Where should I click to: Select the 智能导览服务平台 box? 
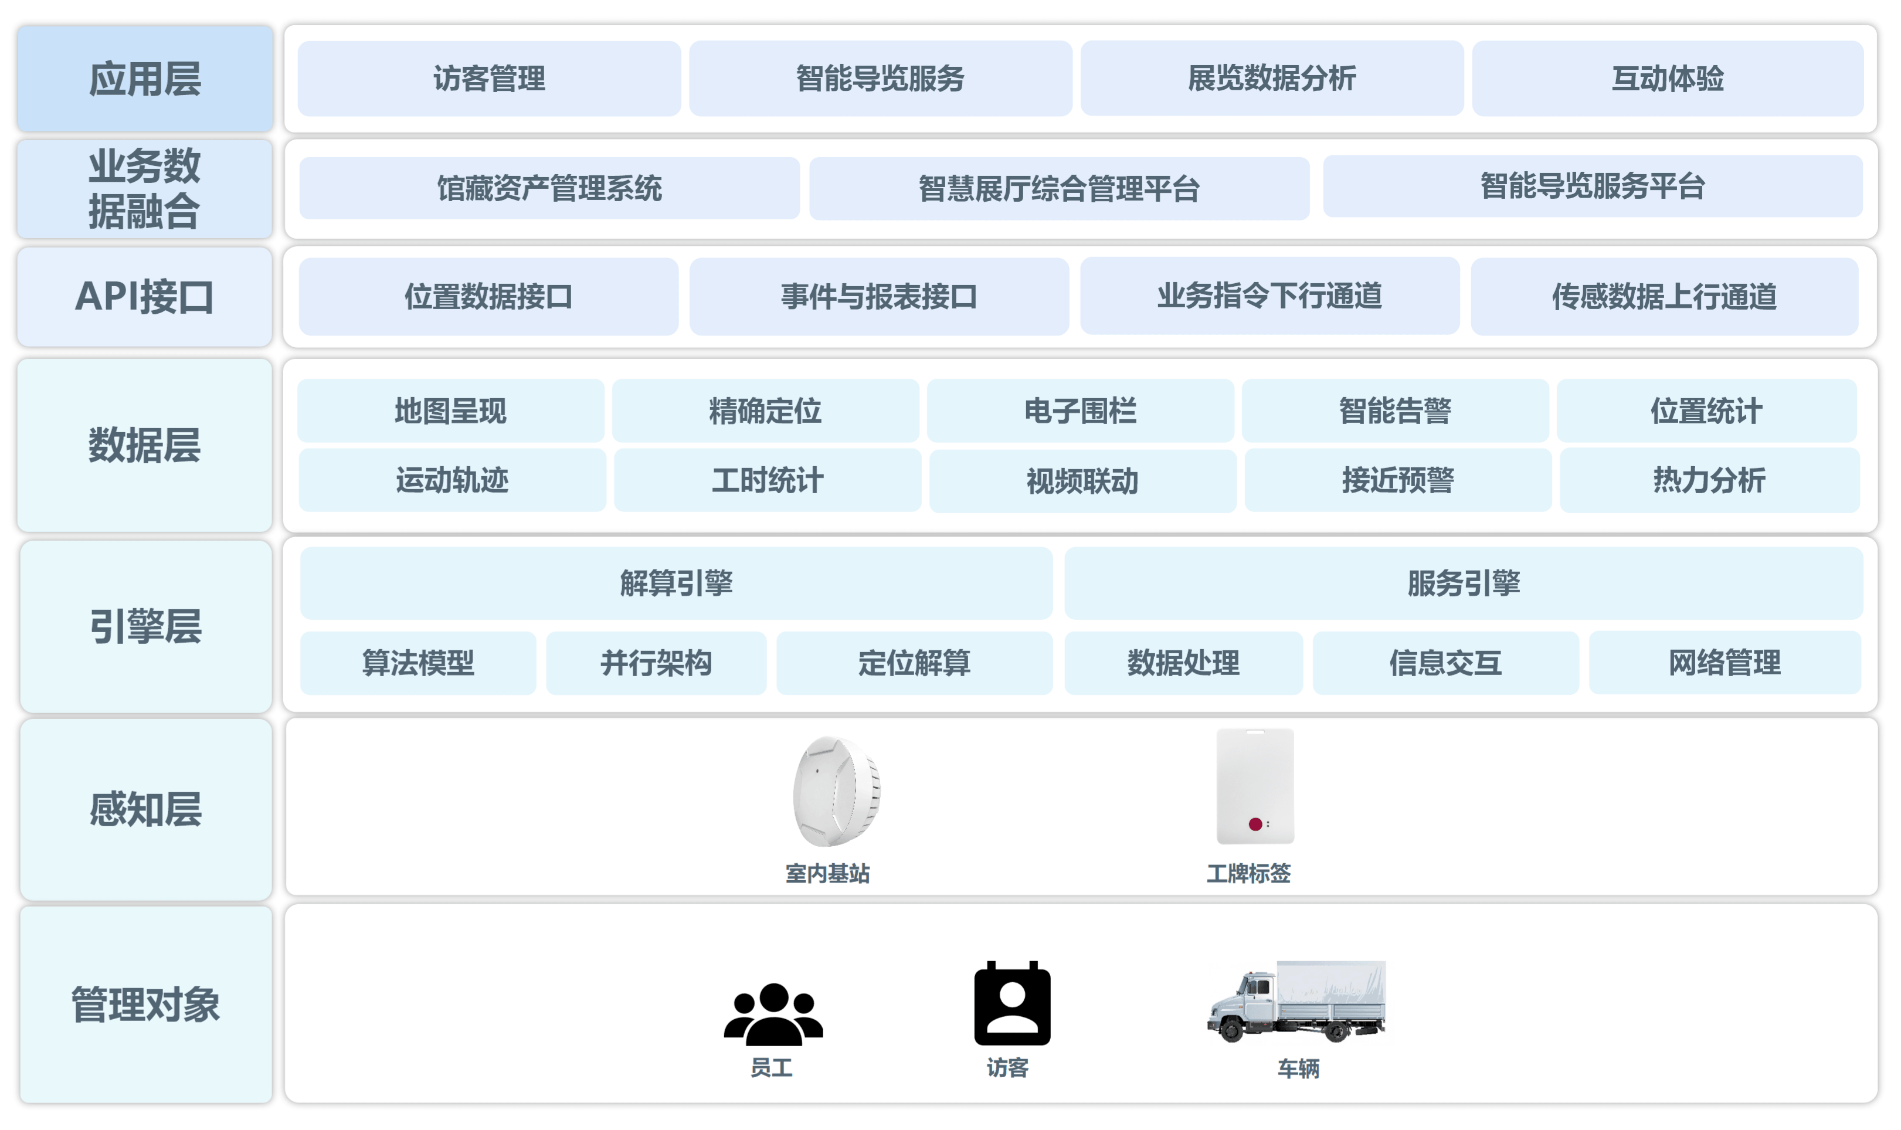point(1592,186)
